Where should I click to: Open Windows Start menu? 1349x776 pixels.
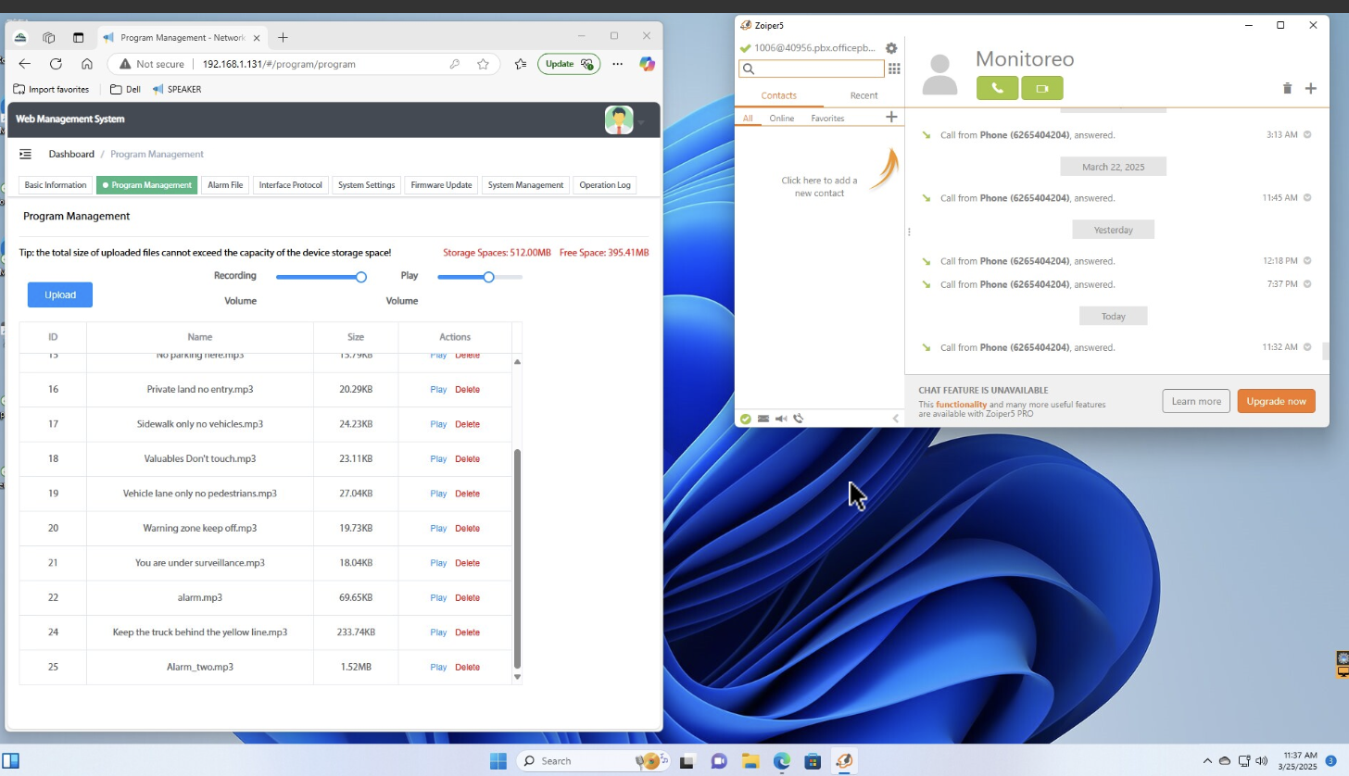tap(498, 761)
